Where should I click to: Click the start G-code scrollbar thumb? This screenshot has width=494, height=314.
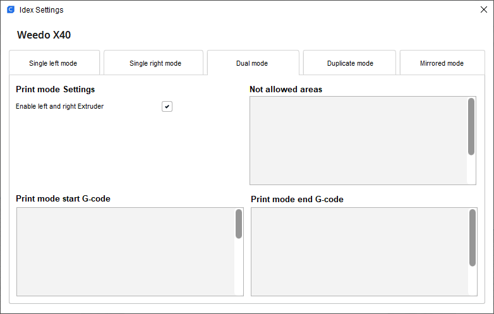pos(239,224)
